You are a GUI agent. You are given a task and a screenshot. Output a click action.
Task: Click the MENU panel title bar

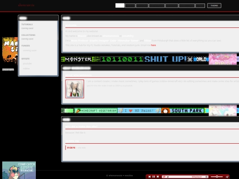38,18
